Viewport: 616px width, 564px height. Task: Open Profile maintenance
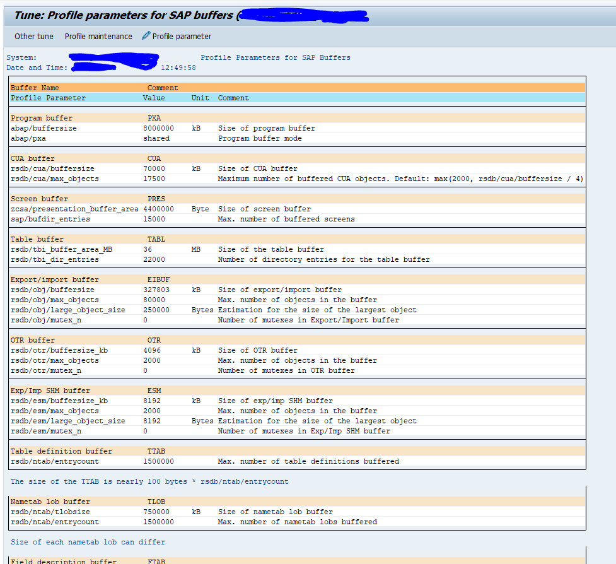pos(98,36)
